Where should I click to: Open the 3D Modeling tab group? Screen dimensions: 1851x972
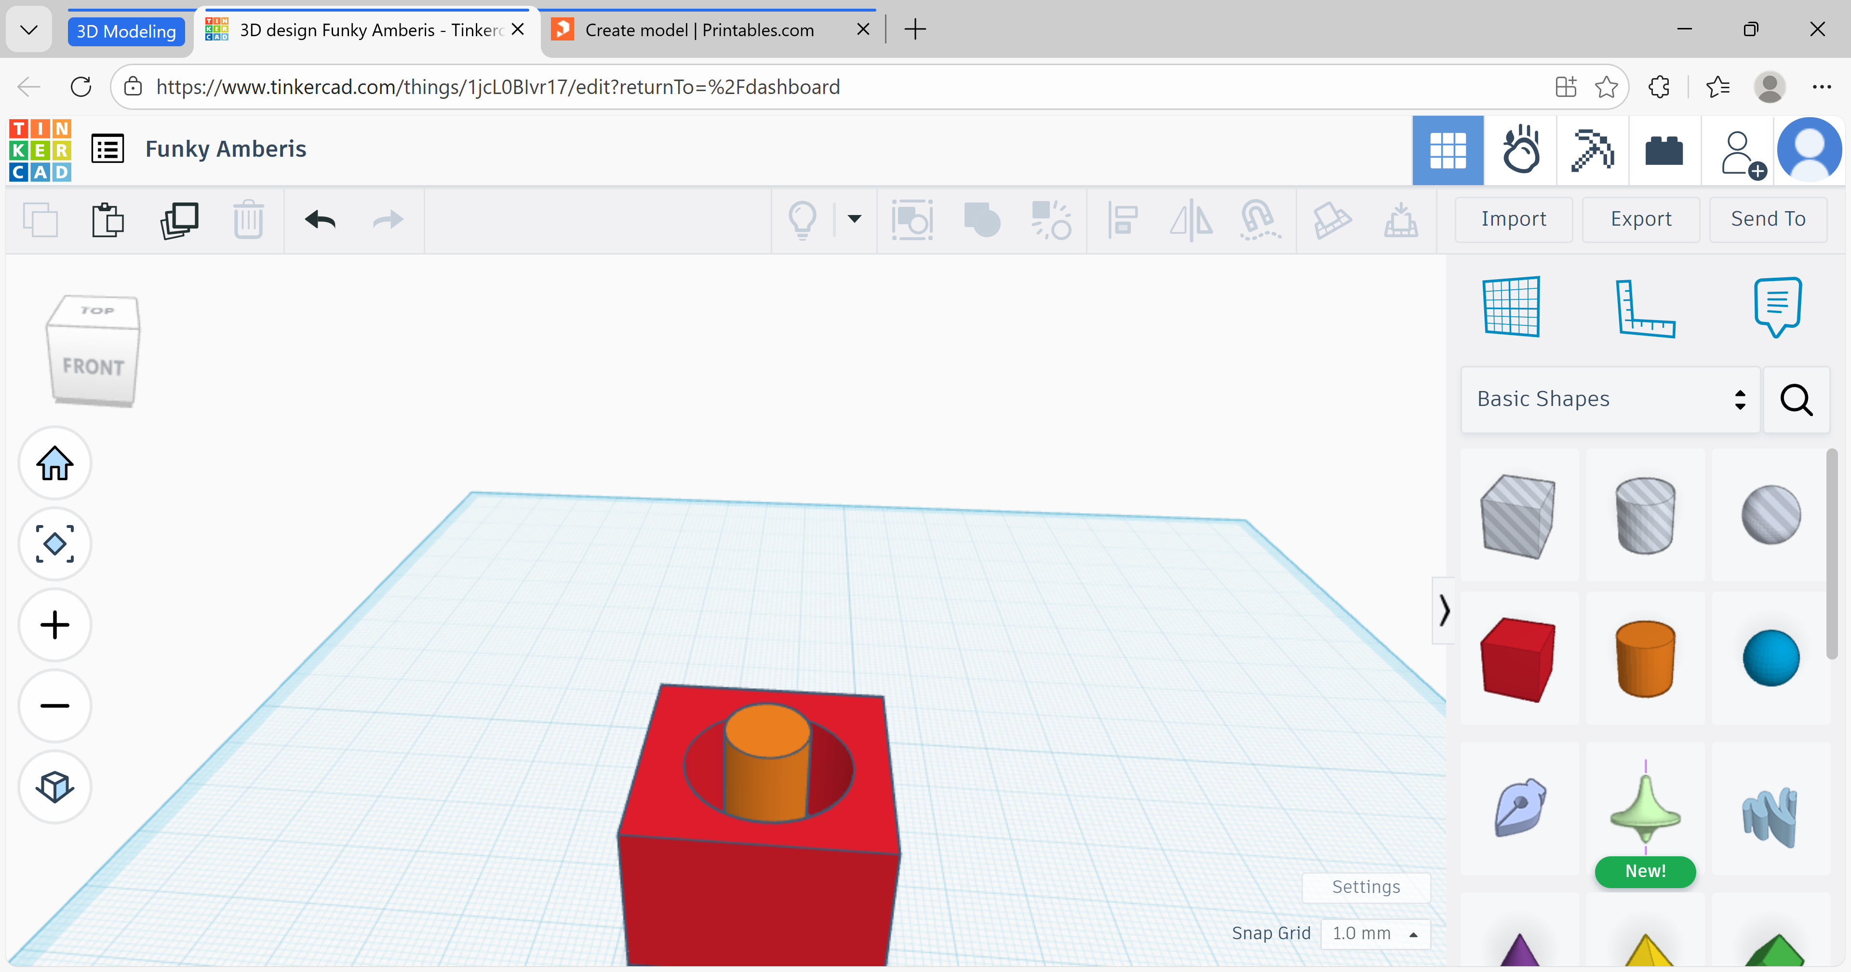[x=126, y=31]
